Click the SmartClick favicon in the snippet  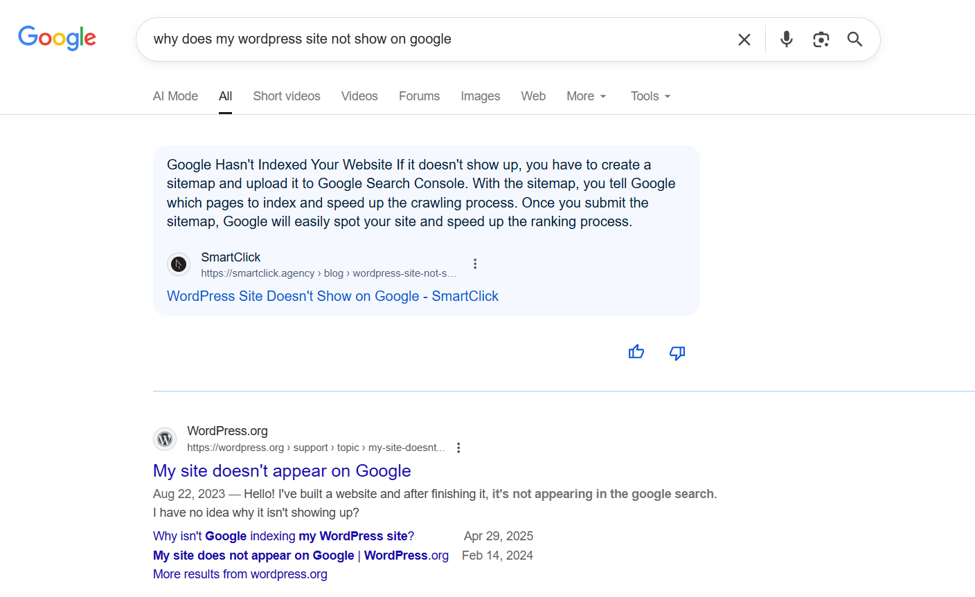[178, 264]
